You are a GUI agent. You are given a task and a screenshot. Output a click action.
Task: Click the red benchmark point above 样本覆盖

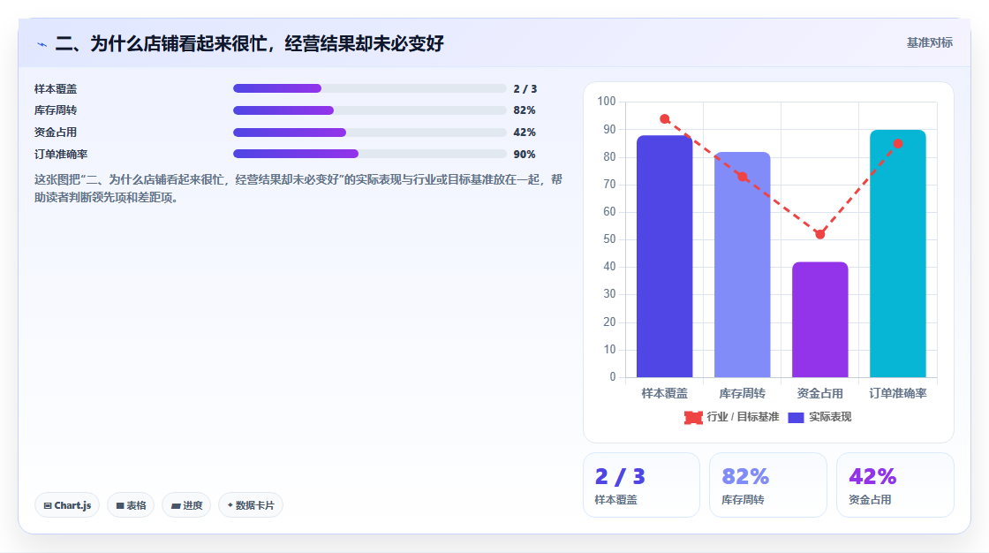click(664, 118)
